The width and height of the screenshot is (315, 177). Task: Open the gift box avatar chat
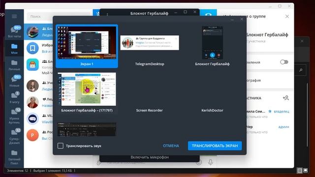point(32,64)
